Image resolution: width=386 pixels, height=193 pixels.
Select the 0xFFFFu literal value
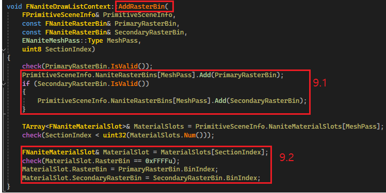pyautogui.click(x=159, y=161)
